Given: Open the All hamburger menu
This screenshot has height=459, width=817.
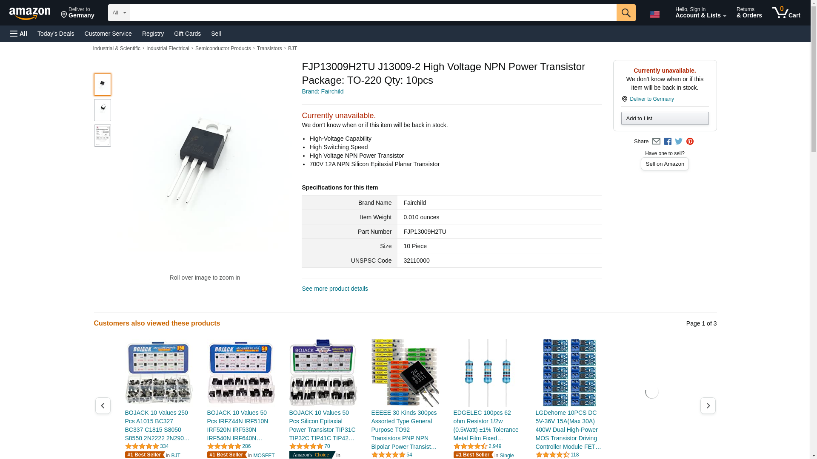Looking at the screenshot, I should coord(19,34).
